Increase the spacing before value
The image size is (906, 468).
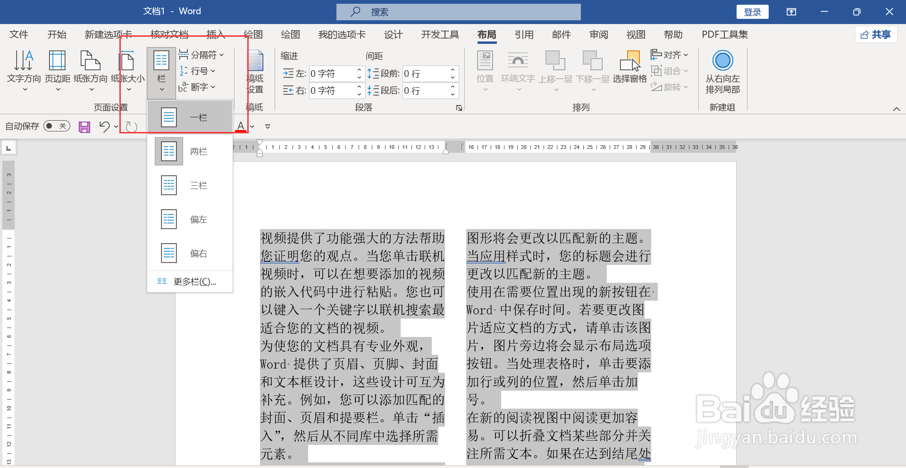[453, 70]
